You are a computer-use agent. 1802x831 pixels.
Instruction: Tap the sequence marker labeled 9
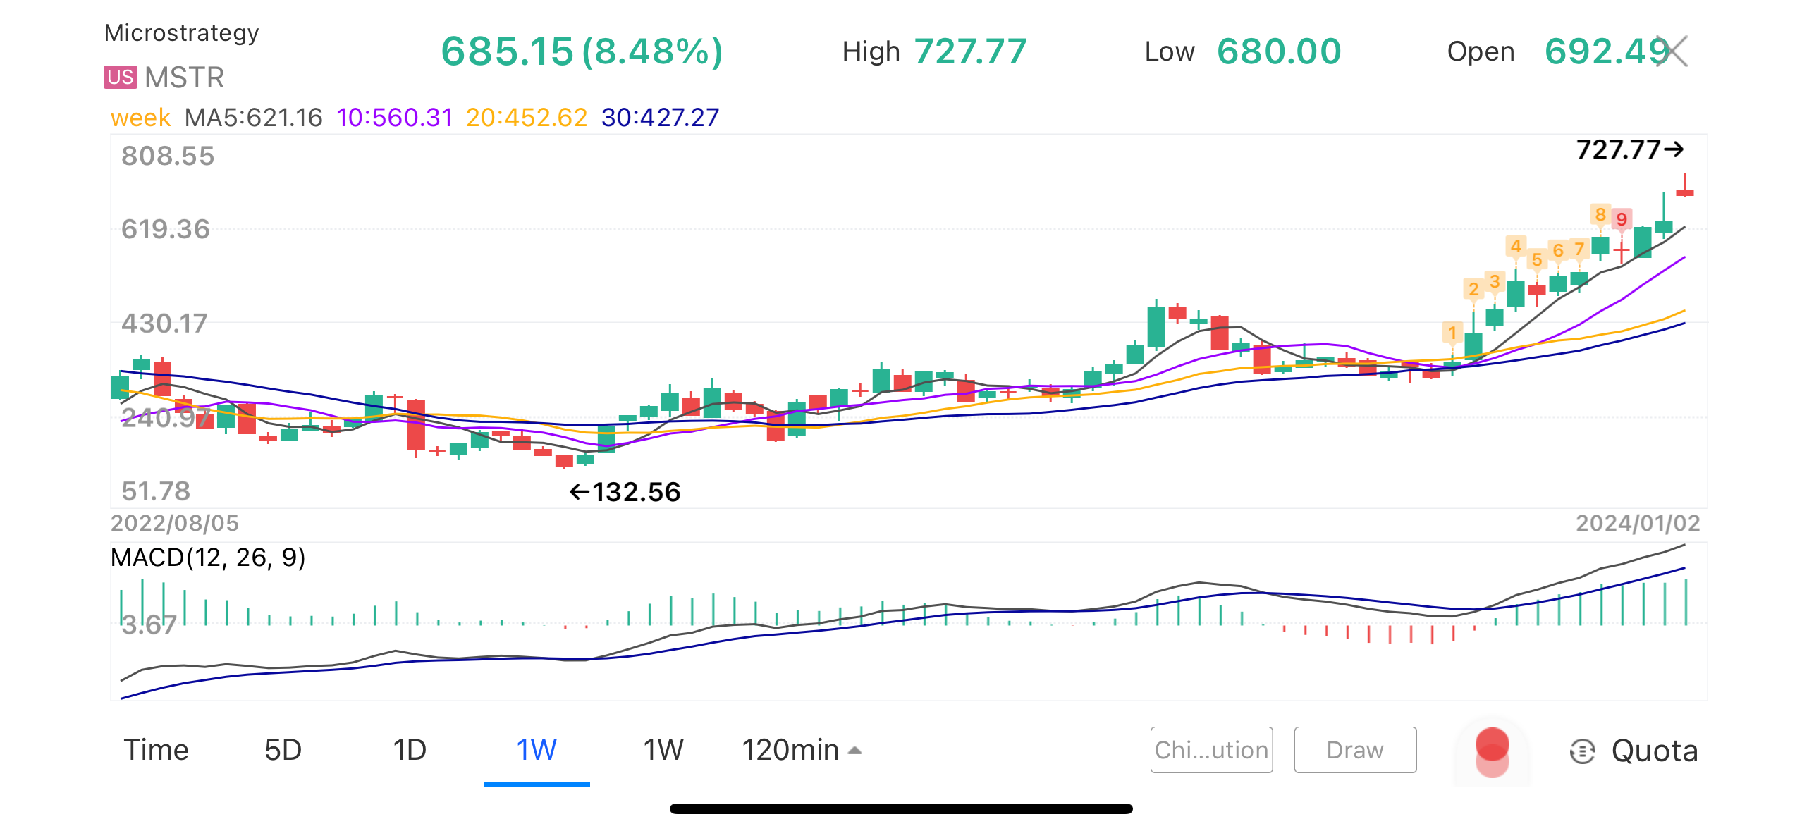click(x=1622, y=219)
